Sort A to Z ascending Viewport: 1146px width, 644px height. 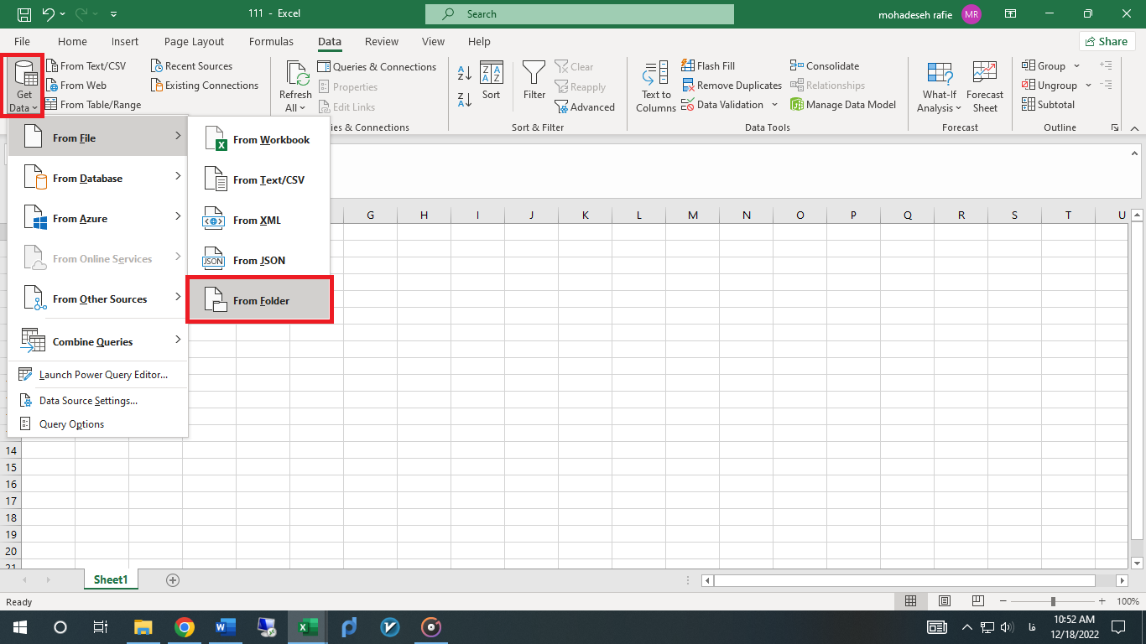tap(465, 74)
